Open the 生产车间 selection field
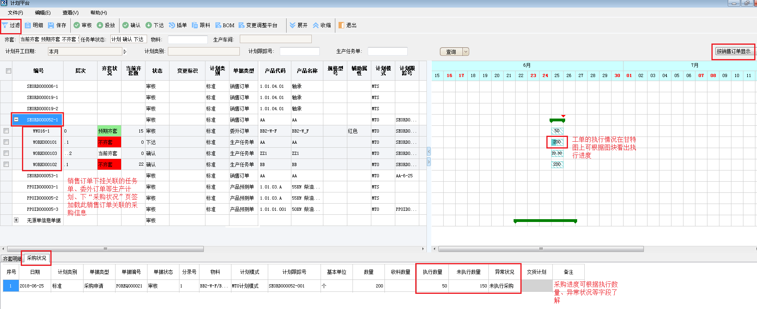757x309 pixels. tap(275, 39)
